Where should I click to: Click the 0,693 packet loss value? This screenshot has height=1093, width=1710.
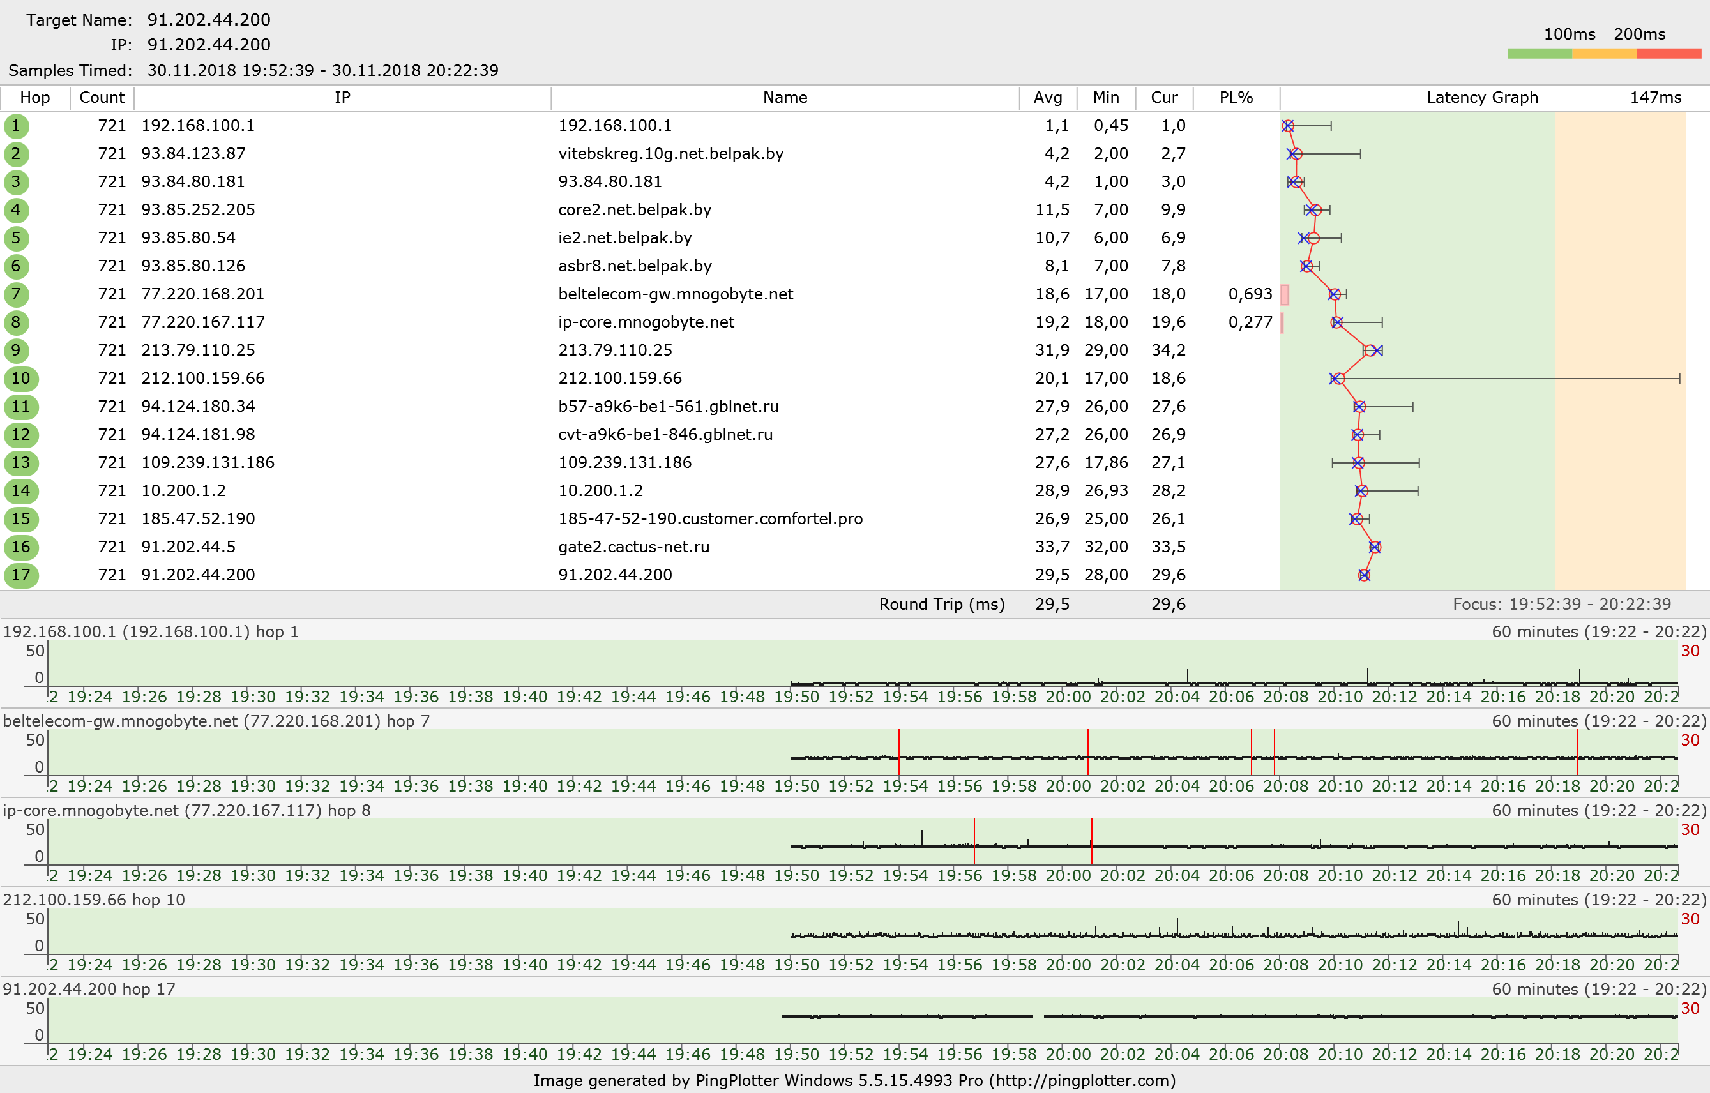1250,294
